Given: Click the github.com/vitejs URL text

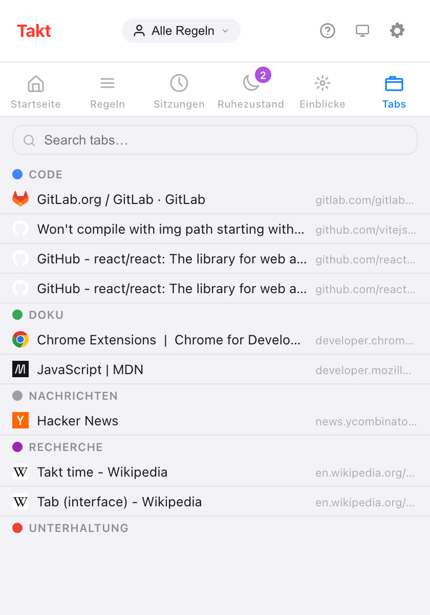Looking at the screenshot, I should [x=365, y=230].
